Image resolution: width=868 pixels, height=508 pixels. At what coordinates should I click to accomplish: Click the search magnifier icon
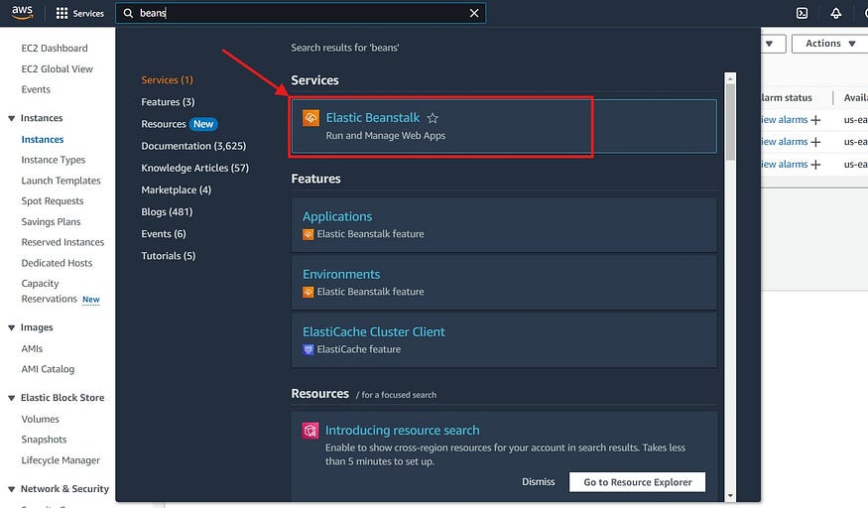tap(128, 13)
